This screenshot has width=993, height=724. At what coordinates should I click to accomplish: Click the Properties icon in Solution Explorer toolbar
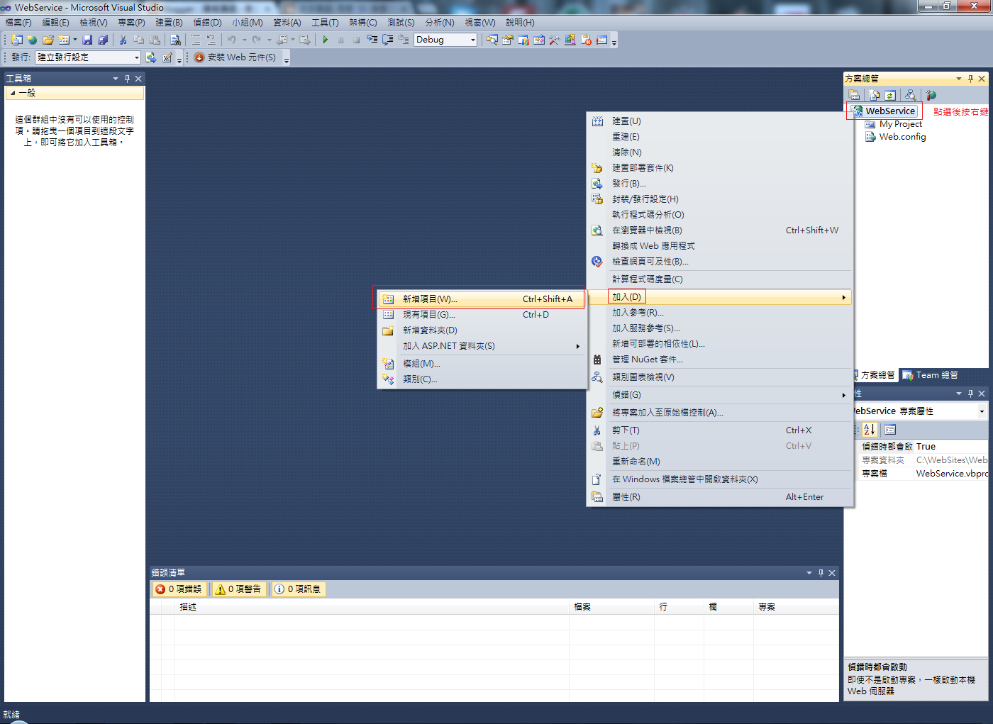pos(855,95)
